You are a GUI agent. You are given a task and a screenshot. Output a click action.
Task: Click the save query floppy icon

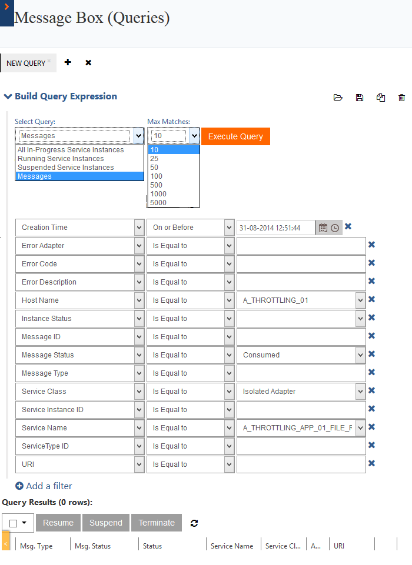(x=360, y=98)
